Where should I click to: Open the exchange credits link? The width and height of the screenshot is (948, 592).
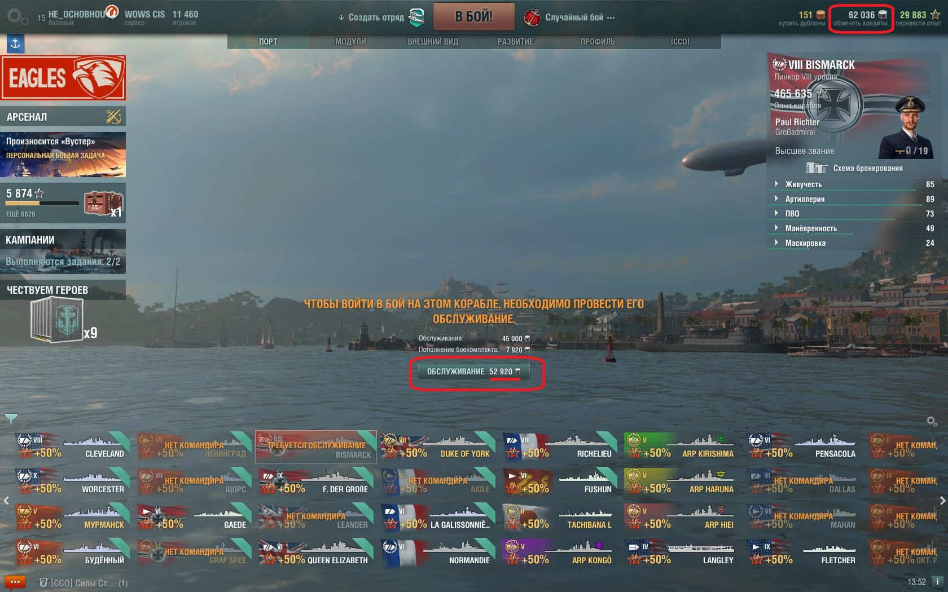click(x=860, y=24)
